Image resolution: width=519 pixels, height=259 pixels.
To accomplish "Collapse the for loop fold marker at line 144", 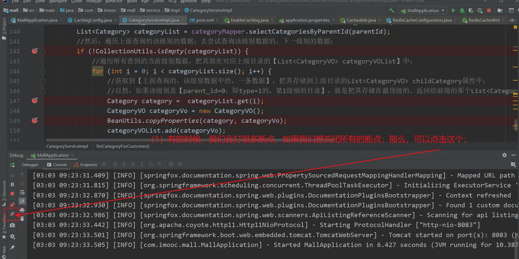I will point(43,71).
